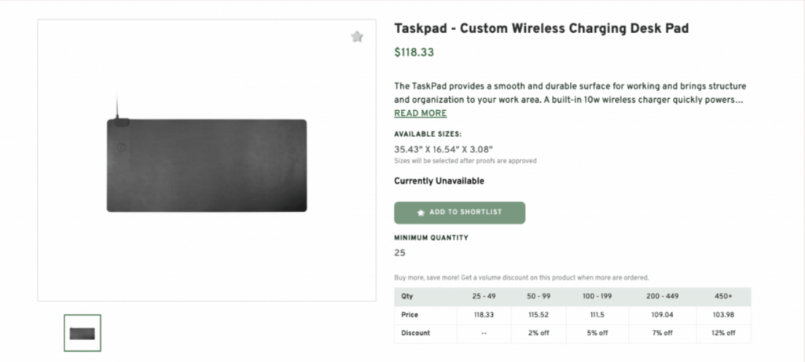This screenshot has width=805, height=362.
Task: Click the Taskpad product title heading
Action: click(541, 29)
